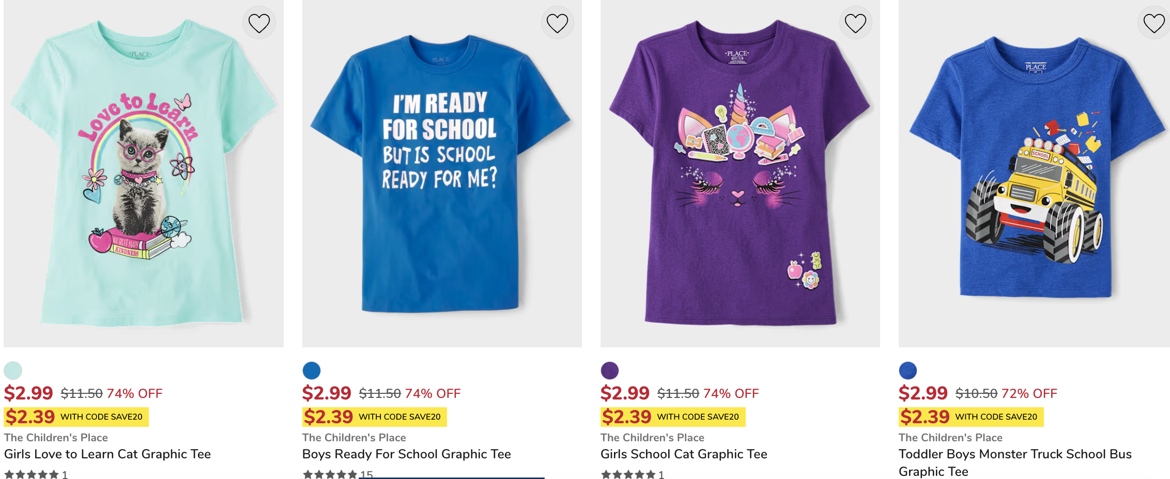Select the mint green color swatch
1170x479 pixels.
[x=13, y=370]
